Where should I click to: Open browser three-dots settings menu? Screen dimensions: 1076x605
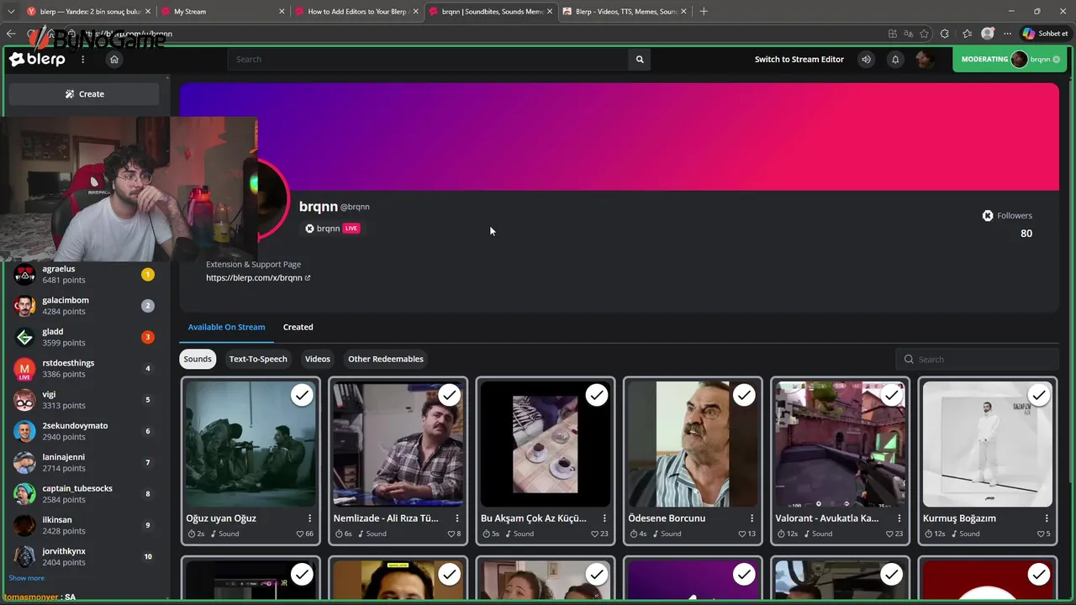[x=1007, y=34]
